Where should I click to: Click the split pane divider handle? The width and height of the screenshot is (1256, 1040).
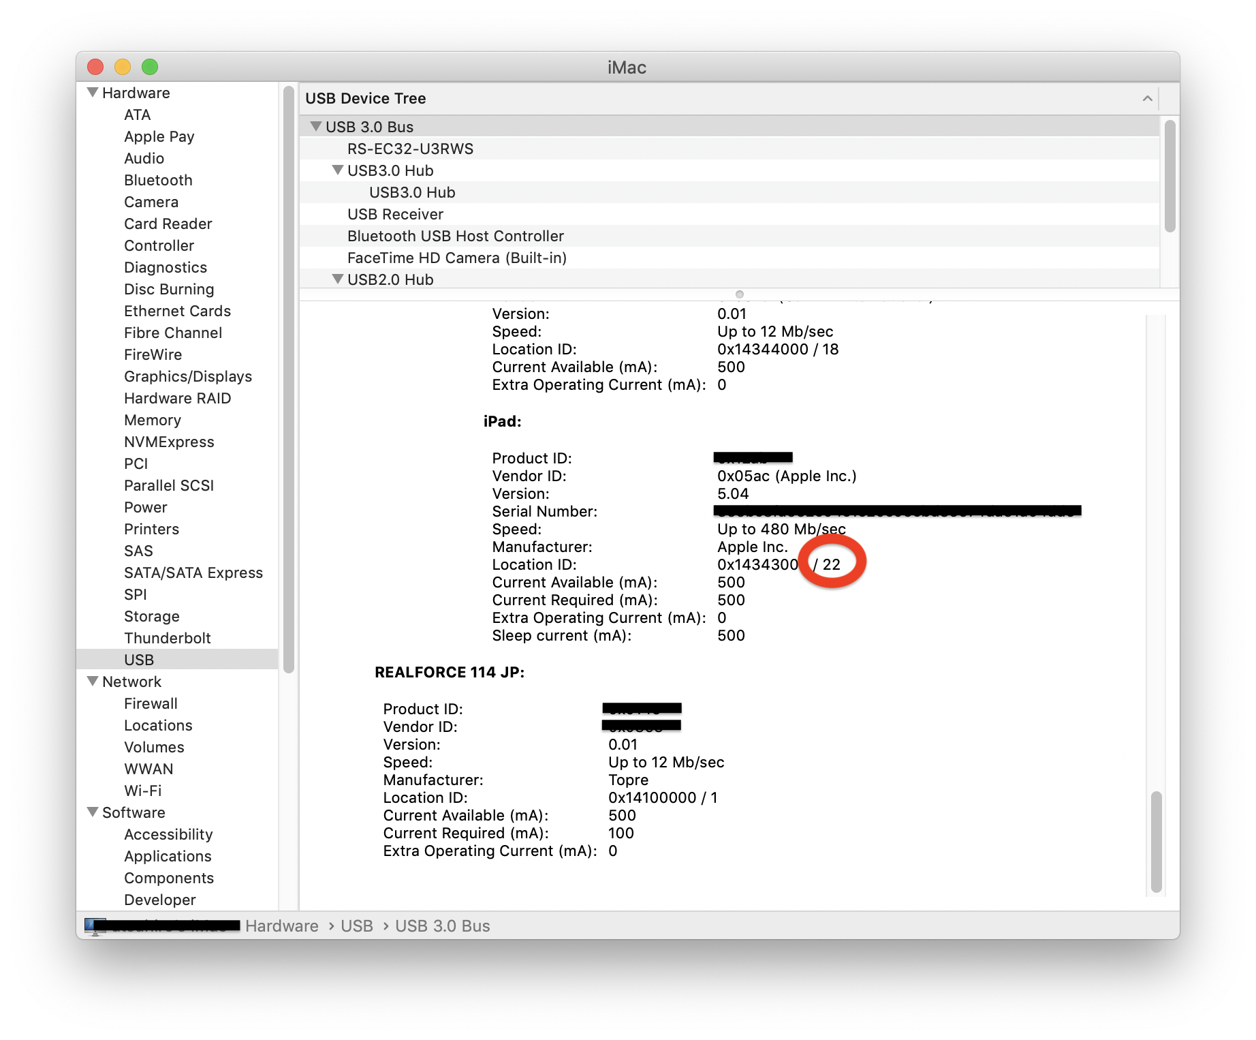[739, 294]
